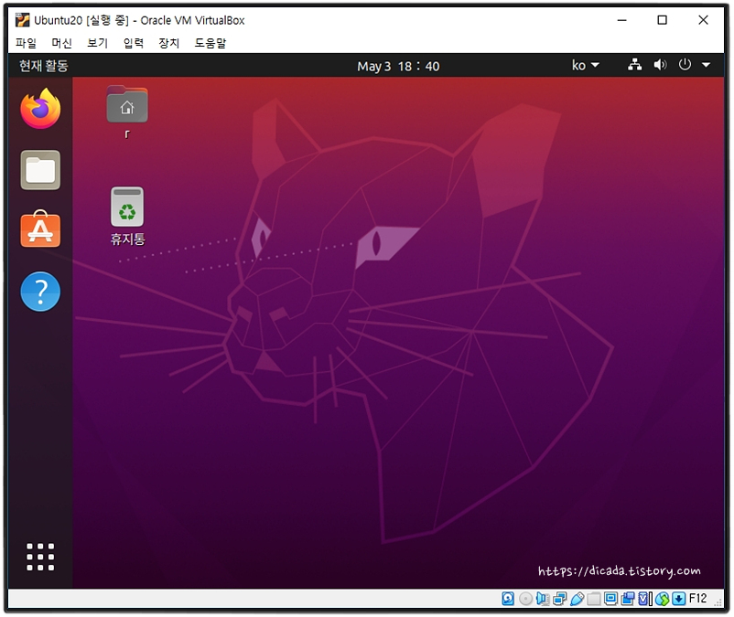Open the 입력 menu
The height and width of the screenshot is (617, 734).
134,43
